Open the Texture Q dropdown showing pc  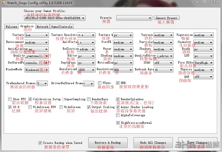(123, 35)
